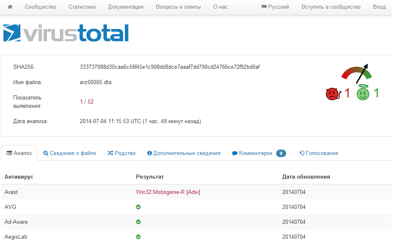The height and width of the screenshot is (242, 393).
Task: Click the SHA256 label
Action: 24,67
